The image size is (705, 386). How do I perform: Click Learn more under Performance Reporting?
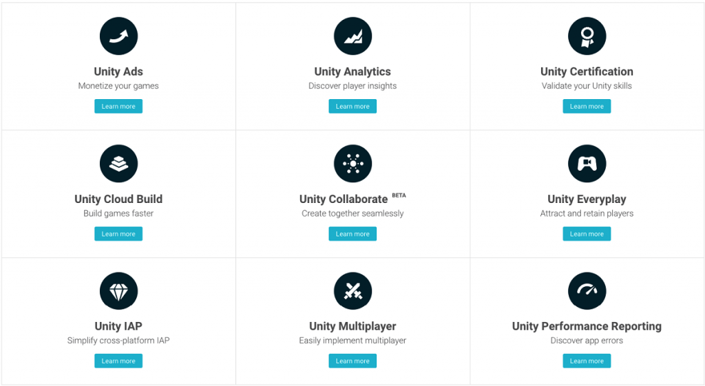[587, 361]
